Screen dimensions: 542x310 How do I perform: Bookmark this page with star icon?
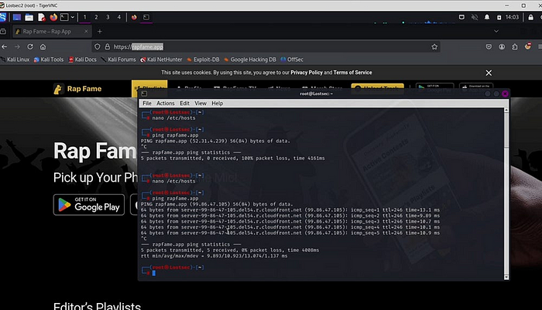click(434, 46)
